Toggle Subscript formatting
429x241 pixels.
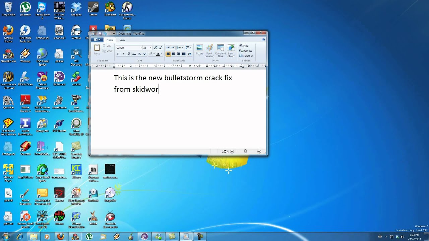tap(139, 54)
